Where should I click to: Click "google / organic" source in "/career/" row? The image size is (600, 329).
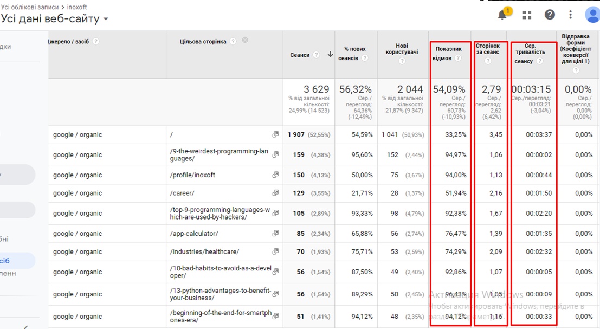click(x=78, y=193)
